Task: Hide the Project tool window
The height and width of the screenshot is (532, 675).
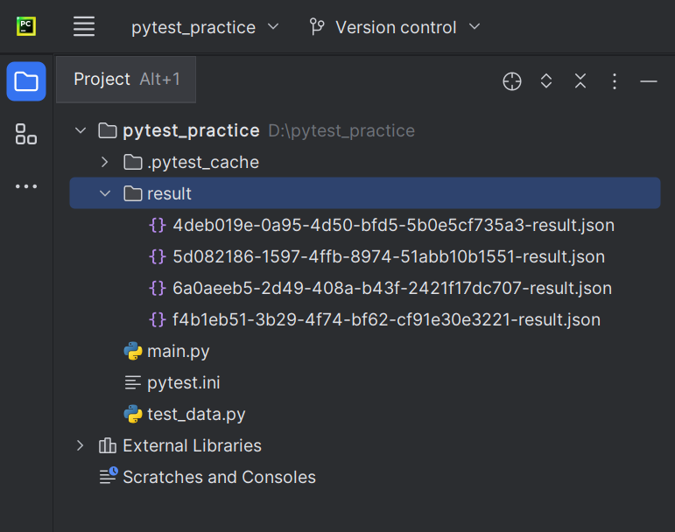Action: (x=649, y=81)
